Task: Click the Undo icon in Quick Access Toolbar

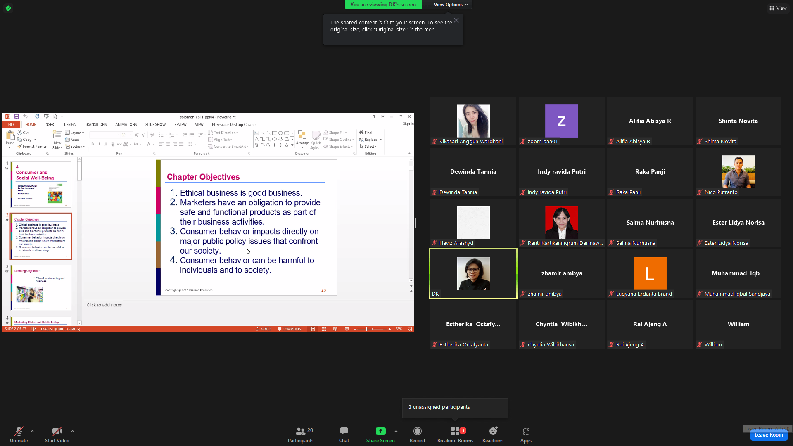Action: (x=26, y=117)
